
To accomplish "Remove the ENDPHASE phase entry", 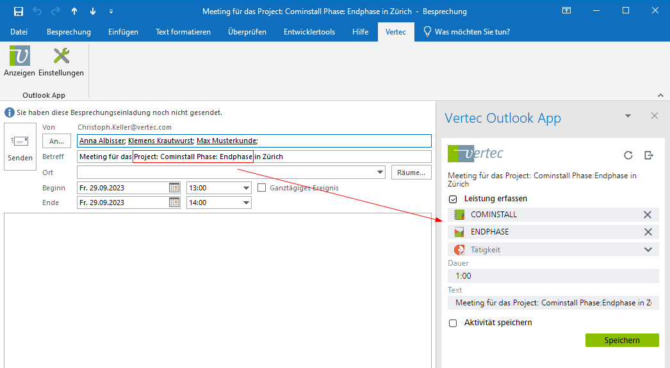I will pyautogui.click(x=648, y=232).
